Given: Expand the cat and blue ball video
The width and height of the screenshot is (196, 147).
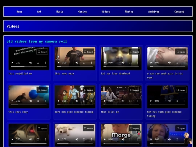Looking at the screenshot, I should coord(42,90).
